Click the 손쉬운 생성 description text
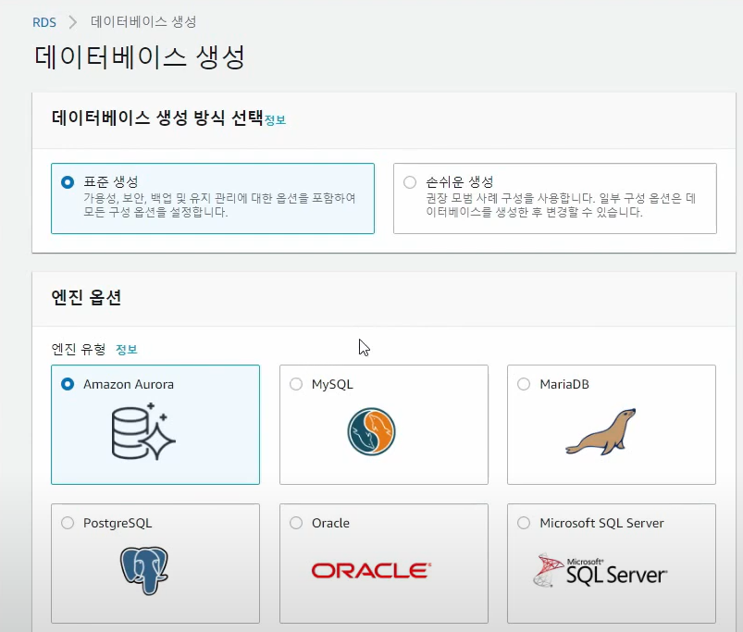 561,204
